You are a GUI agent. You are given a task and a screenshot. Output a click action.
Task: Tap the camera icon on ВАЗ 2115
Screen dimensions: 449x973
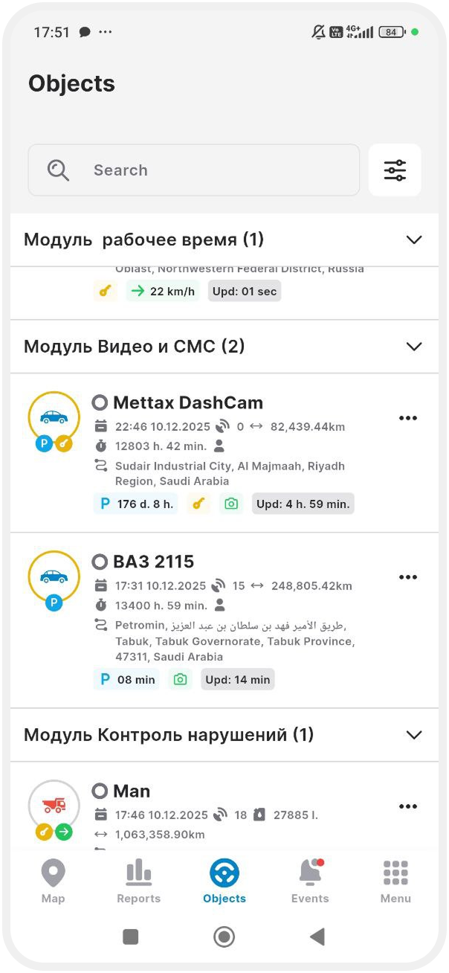click(179, 679)
